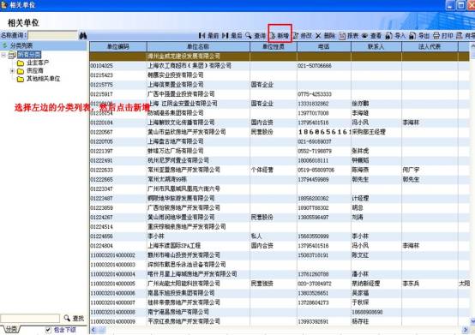Screen dimensions: 475x335
Task: Click the 单位性质 column header
Action: [x=274, y=46]
